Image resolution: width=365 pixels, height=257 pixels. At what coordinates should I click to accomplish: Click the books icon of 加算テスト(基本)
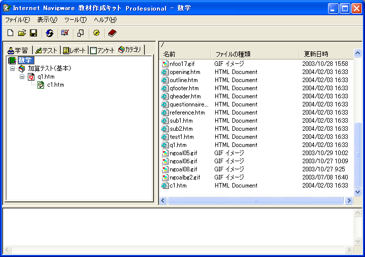[x=22, y=68]
